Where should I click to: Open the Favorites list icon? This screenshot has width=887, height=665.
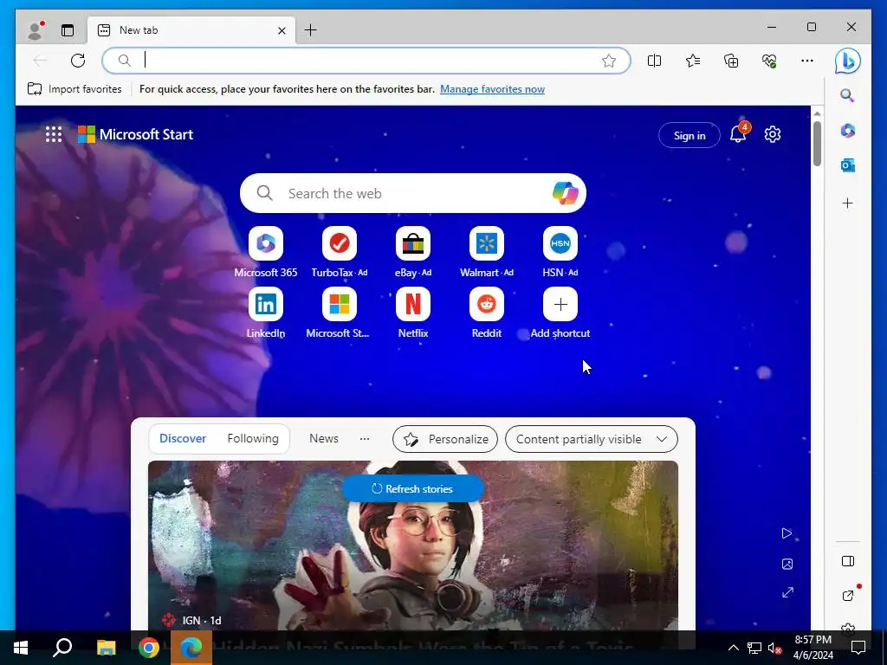[x=693, y=61]
